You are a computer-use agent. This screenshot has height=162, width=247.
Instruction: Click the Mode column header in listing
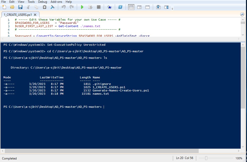[x=7, y=77]
